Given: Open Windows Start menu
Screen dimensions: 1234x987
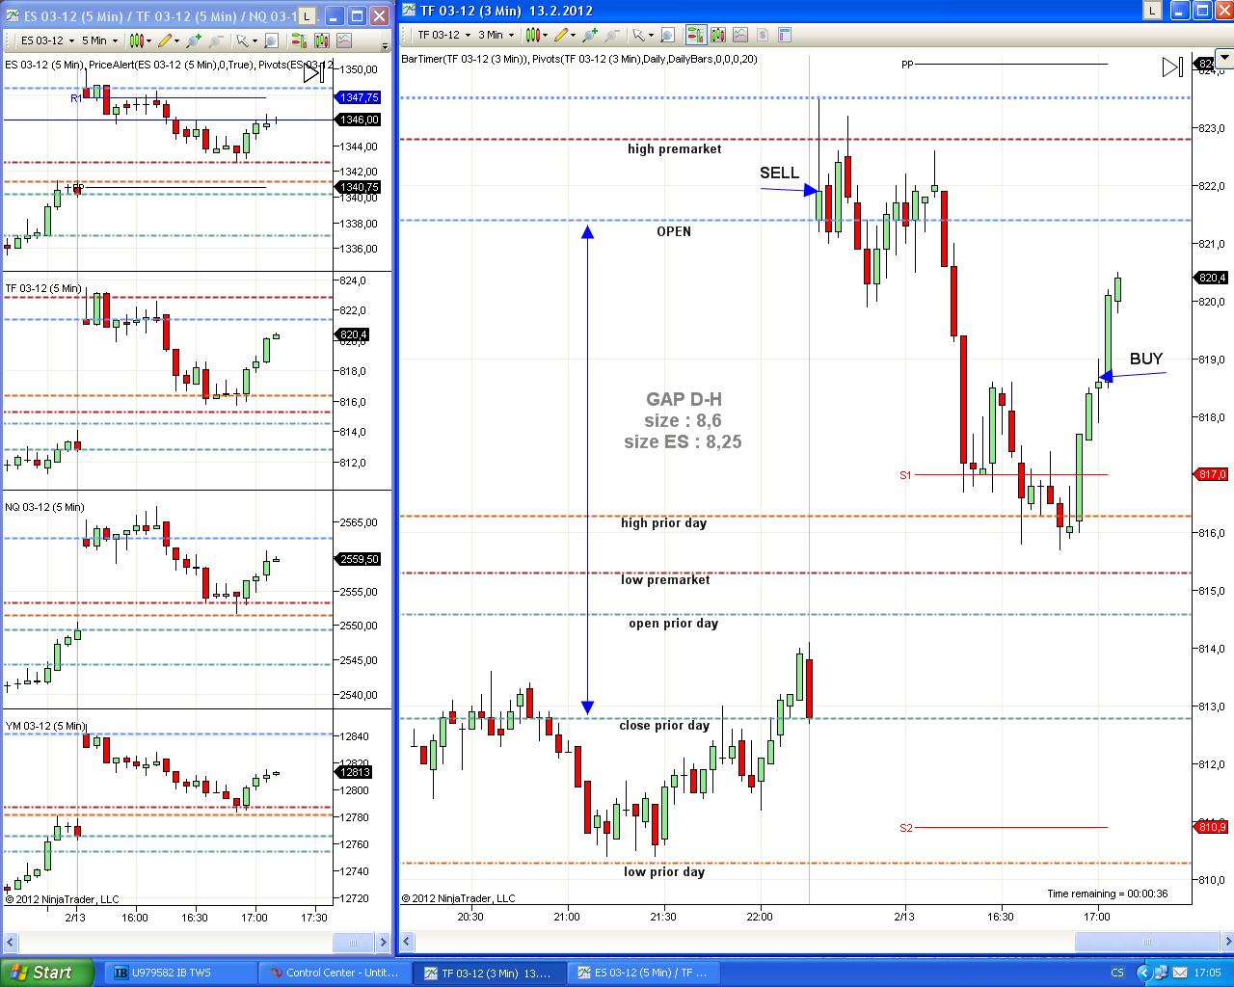Looking at the screenshot, I should pos(47,973).
